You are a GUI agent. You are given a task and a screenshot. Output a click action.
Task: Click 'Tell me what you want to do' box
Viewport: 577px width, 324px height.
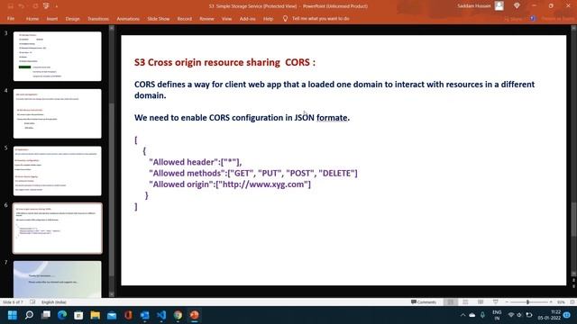tap(321, 18)
